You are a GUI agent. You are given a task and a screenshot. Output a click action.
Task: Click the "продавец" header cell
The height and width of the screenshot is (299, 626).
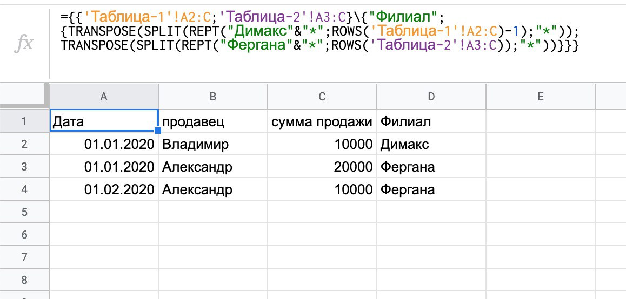(213, 121)
